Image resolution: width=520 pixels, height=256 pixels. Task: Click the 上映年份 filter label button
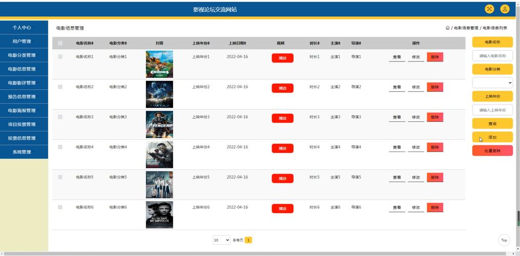click(x=492, y=96)
